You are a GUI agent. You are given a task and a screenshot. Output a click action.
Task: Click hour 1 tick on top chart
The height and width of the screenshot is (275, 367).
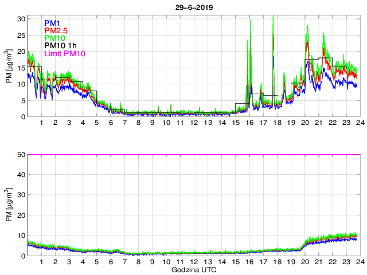pyautogui.click(x=41, y=123)
